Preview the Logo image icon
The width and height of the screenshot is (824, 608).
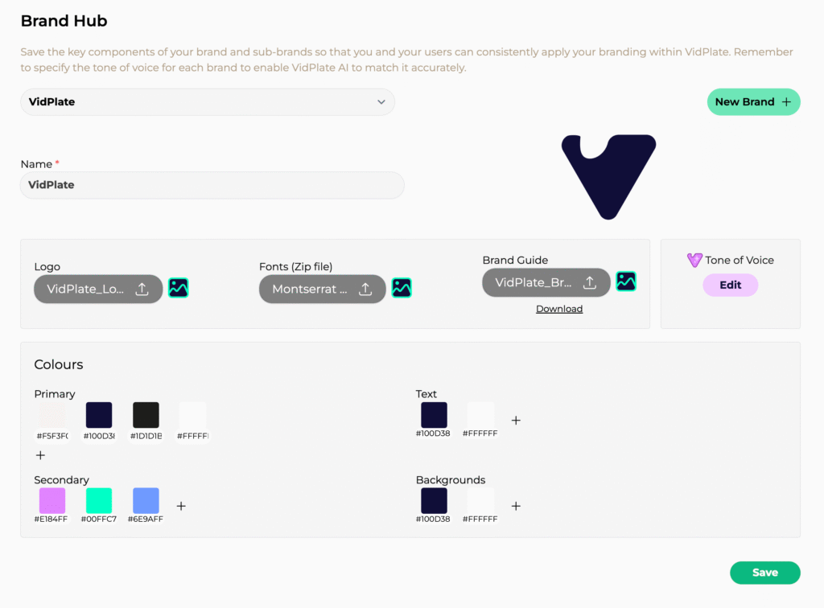pos(179,287)
